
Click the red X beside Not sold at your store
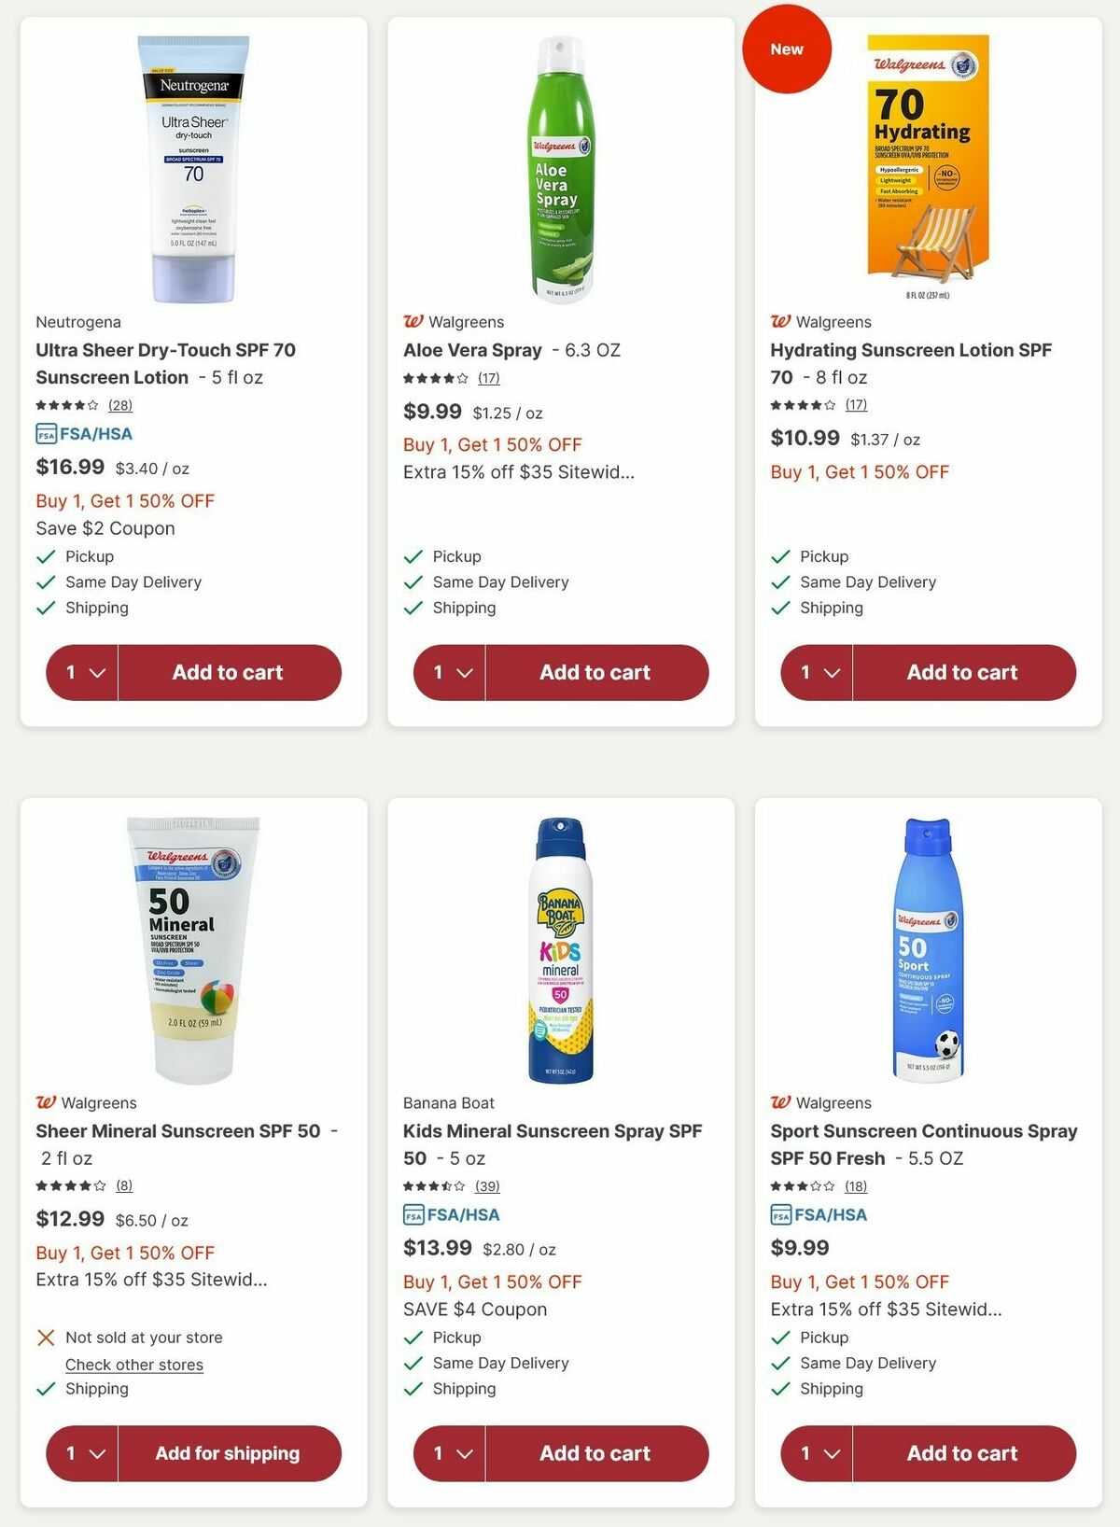pyautogui.click(x=46, y=1338)
